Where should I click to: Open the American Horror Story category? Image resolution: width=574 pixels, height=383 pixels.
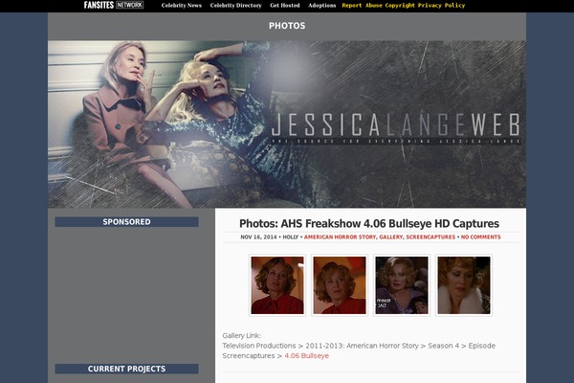[x=340, y=237]
